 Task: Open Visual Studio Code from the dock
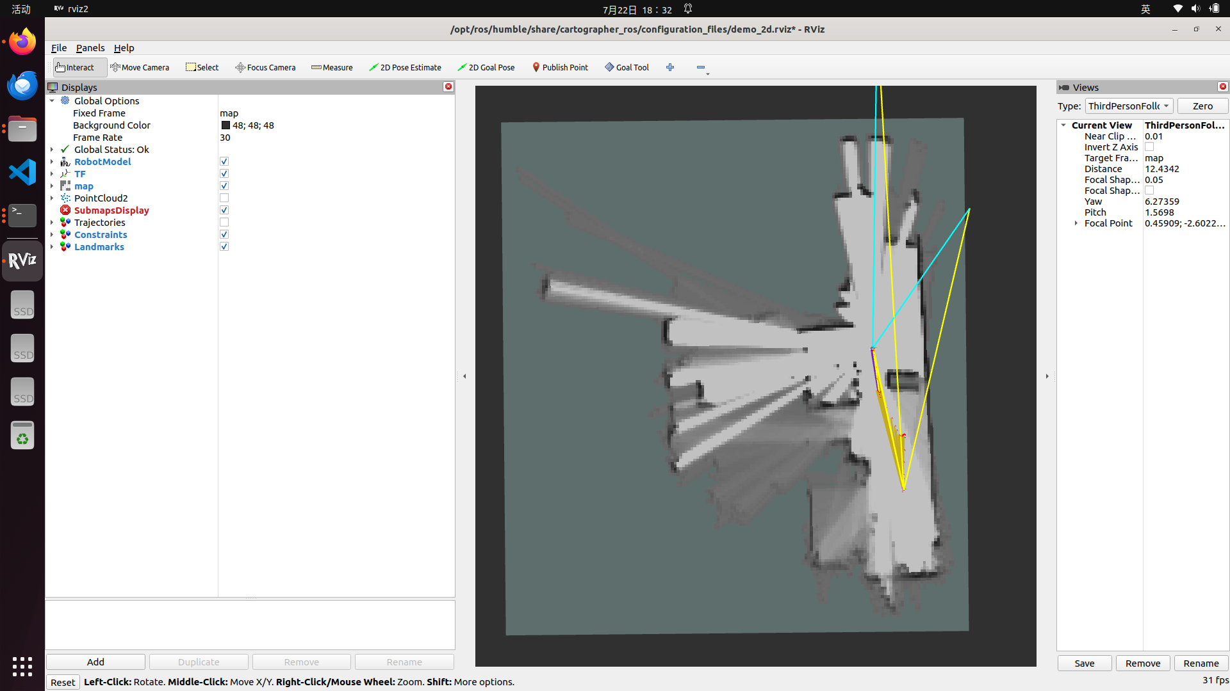click(22, 172)
